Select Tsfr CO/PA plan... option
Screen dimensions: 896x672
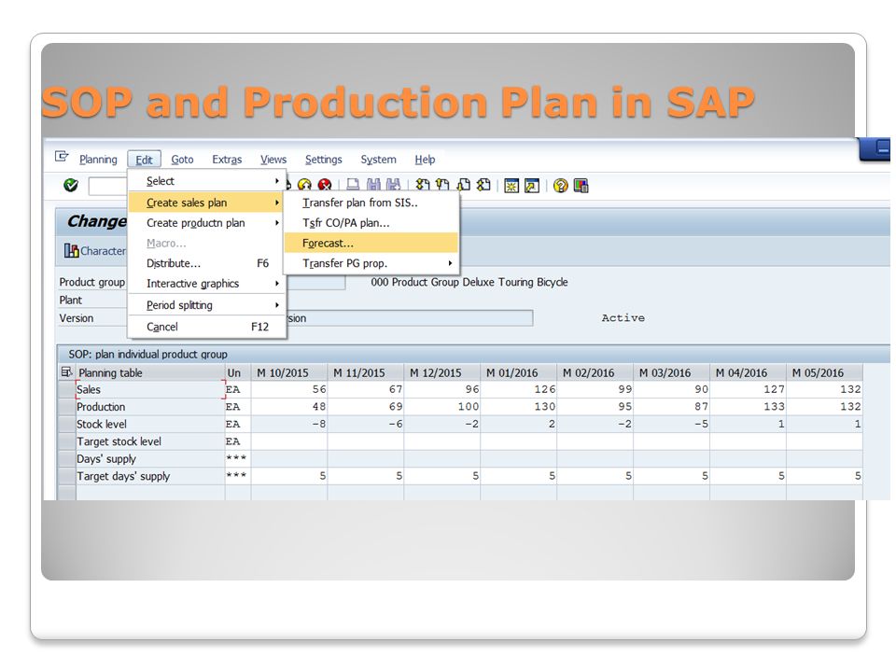pyautogui.click(x=371, y=223)
